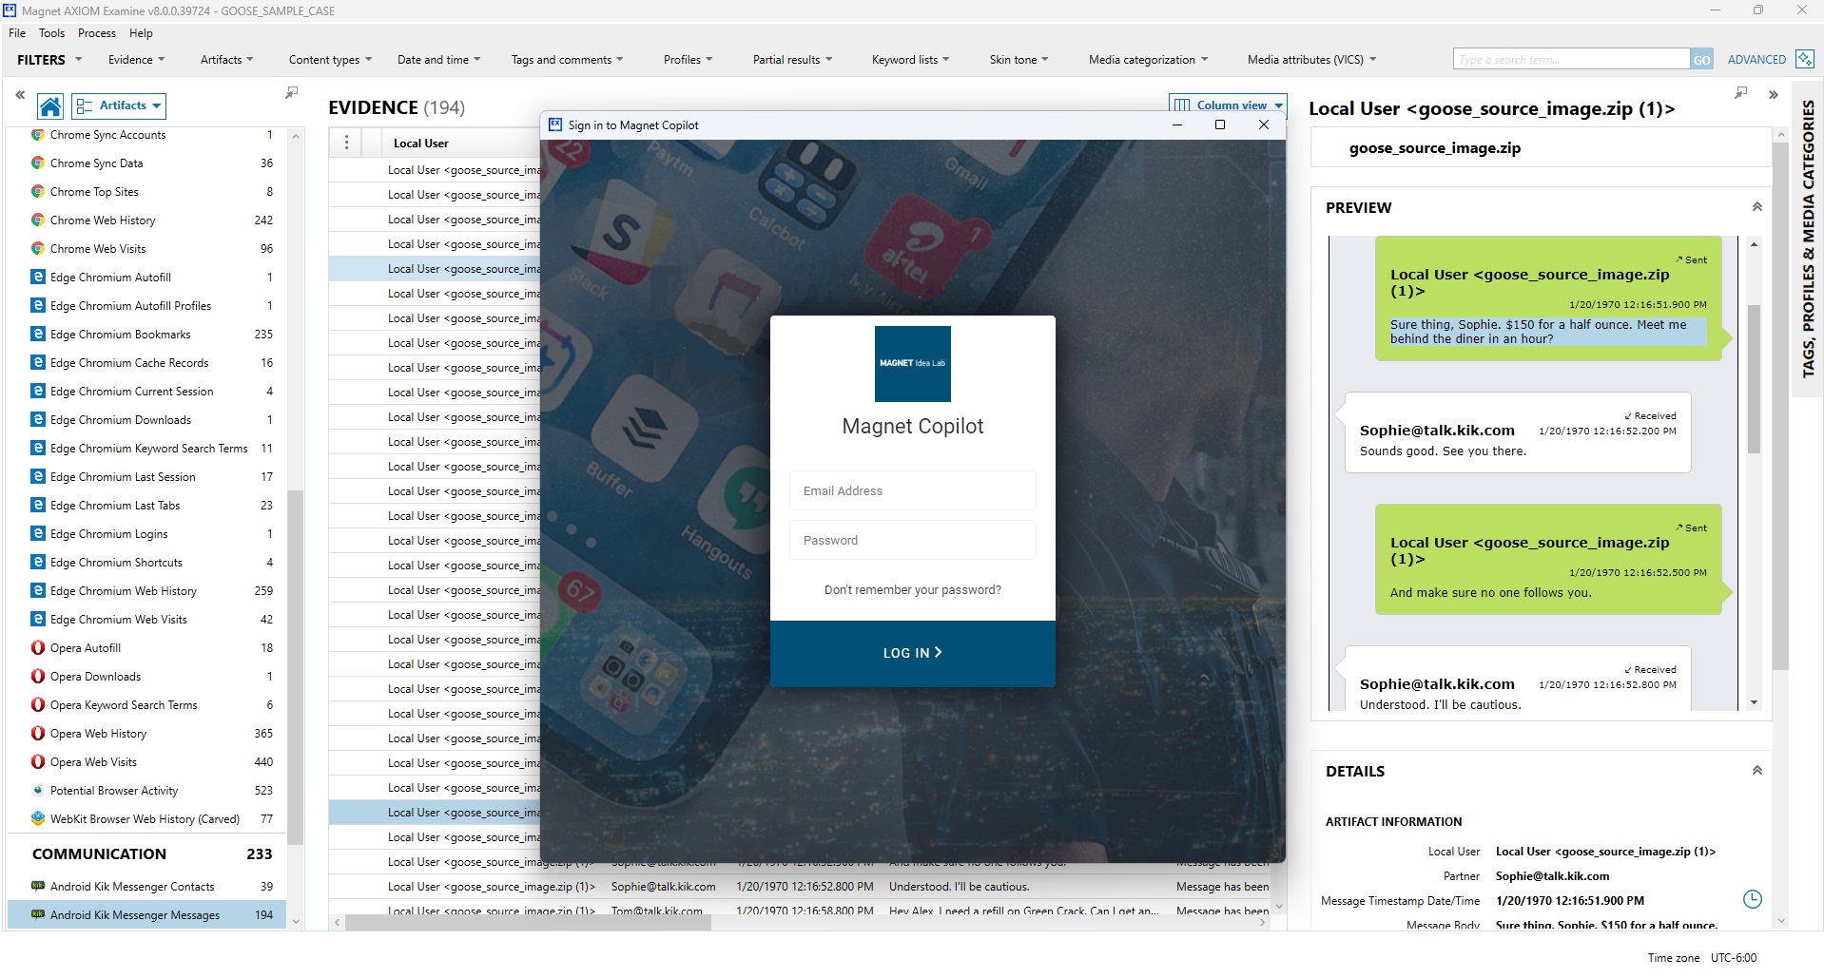The image size is (1824, 978).
Task: Click the Chrome Web History icon
Action: (x=38, y=221)
